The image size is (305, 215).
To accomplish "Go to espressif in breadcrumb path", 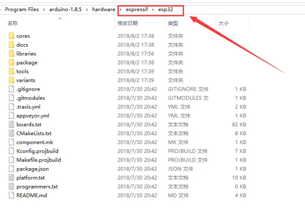I will tap(137, 9).
